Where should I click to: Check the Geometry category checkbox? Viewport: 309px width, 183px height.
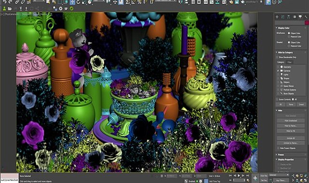coord(279,67)
